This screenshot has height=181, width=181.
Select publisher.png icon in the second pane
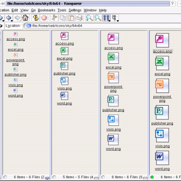pyautogui.click(x=64, y=66)
